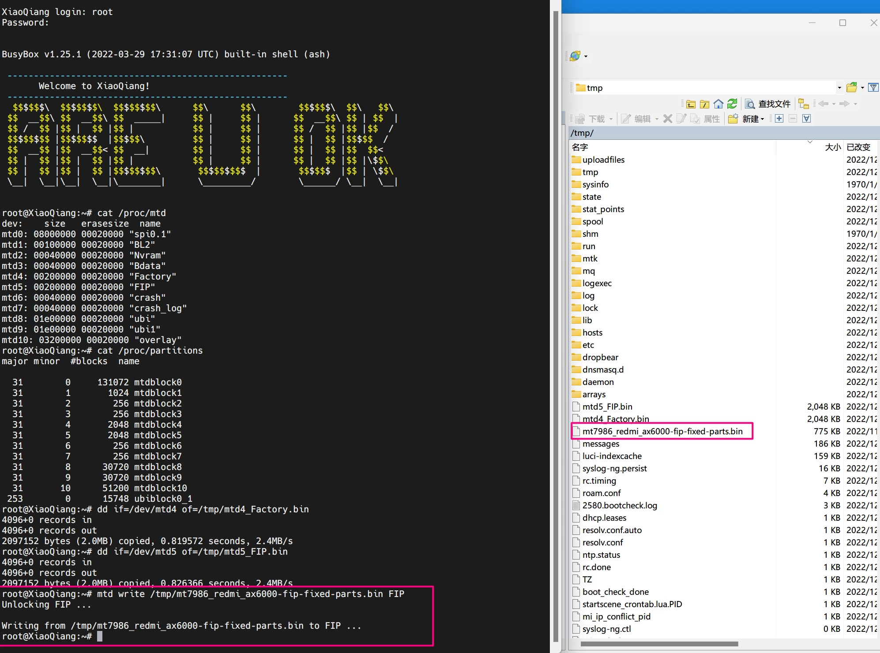
Task: Open the uploadfiles folder
Action: [603, 160]
